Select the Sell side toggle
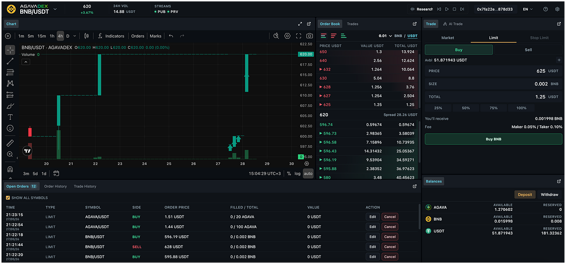 528,50
